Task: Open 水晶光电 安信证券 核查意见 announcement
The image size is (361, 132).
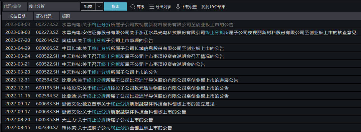Action: pos(209,33)
